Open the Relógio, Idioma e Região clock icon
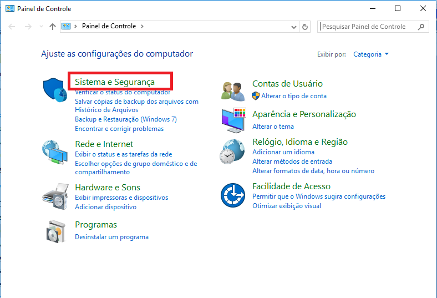This screenshot has width=437, height=298. (232, 151)
